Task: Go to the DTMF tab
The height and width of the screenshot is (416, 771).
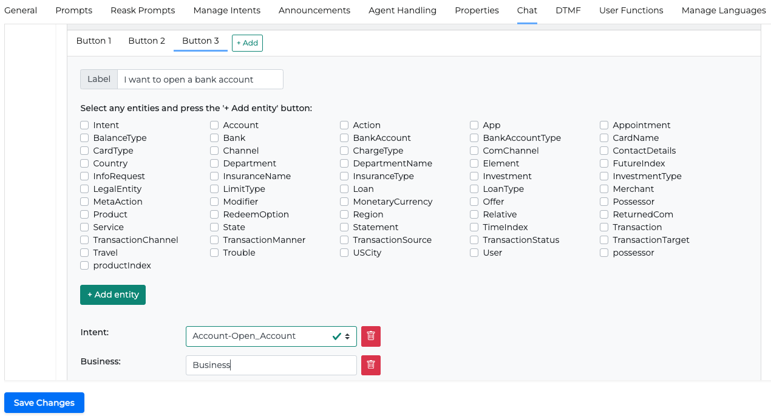Action: (x=568, y=10)
